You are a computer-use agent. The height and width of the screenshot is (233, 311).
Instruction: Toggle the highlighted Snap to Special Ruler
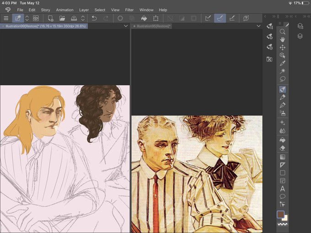coord(220,18)
